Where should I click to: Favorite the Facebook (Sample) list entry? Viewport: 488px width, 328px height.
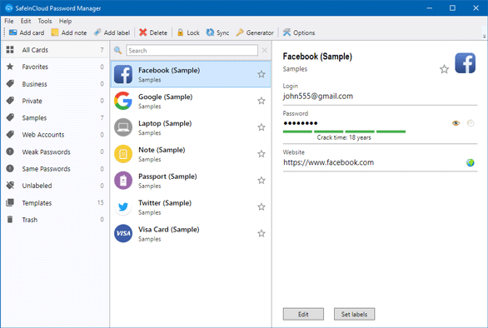[x=261, y=74]
